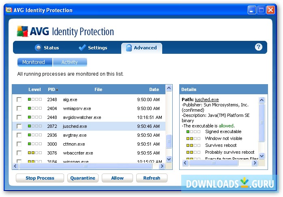Image resolution: width=283 pixels, height=197 pixels.
Task: Sort the process list by File
Action: (99, 89)
